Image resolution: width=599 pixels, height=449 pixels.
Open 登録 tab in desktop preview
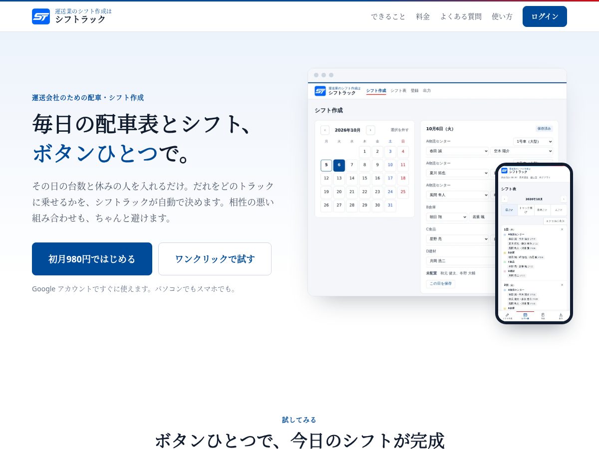415,91
